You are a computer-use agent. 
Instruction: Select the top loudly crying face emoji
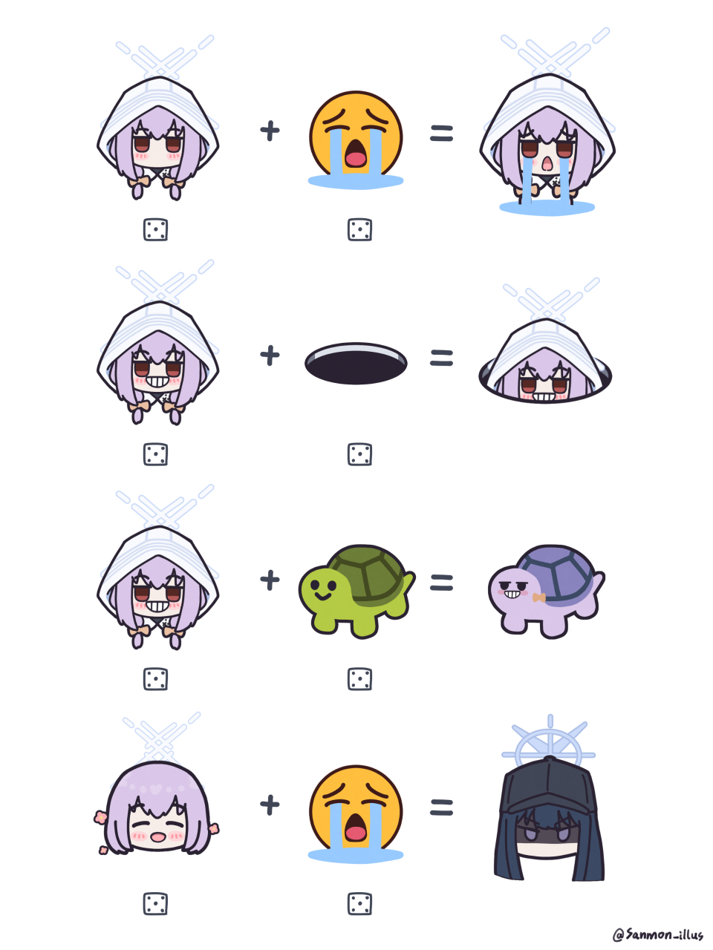pos(356,140)
